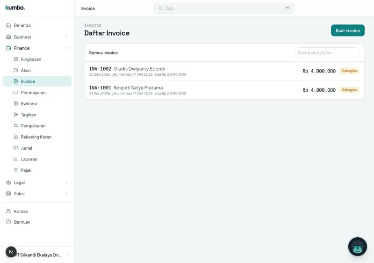Focus the Cari nomor / klien filter field
Image resolution: width=374 pixels, height=263 pixels.
(x=327, y=52)
